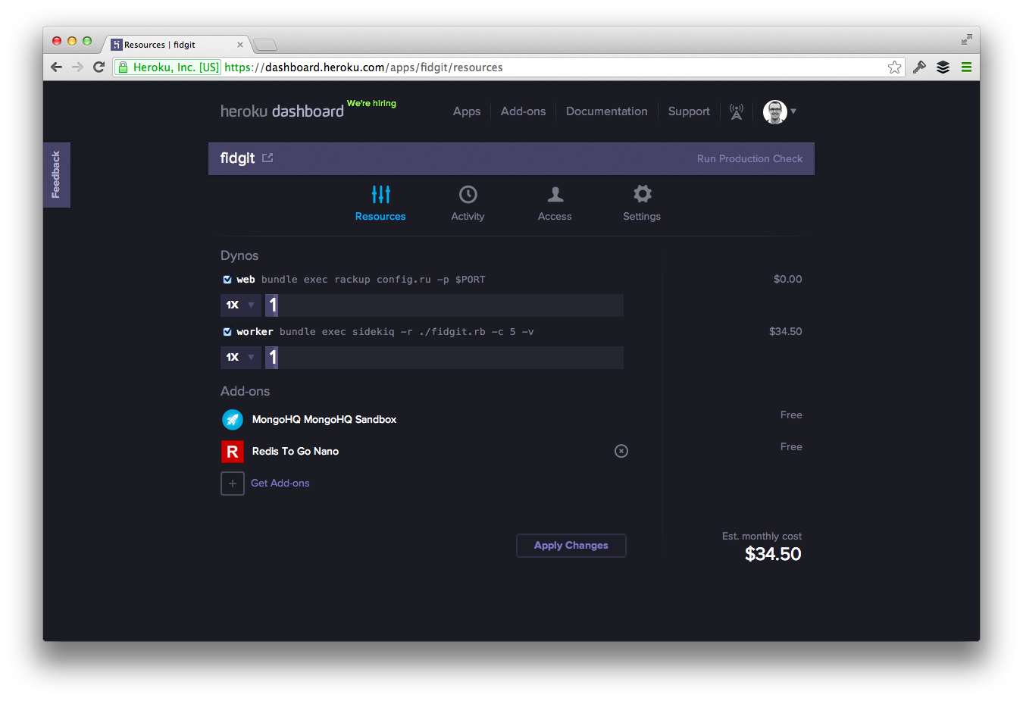Click Run Production Check link
The height and width of the screenshot is (701, 1023).
tap(749, 159)
